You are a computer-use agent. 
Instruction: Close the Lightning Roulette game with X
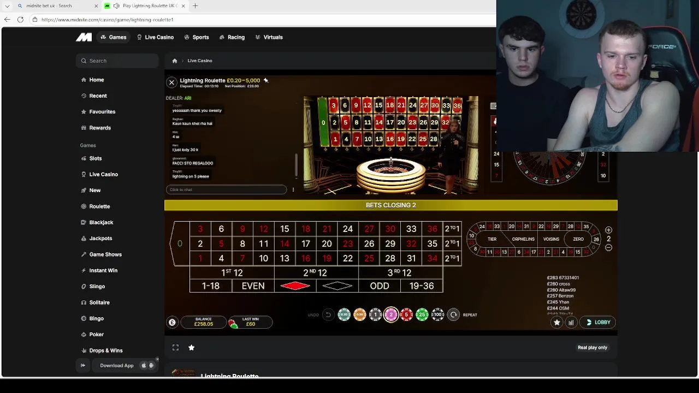[x=171, y=82]
